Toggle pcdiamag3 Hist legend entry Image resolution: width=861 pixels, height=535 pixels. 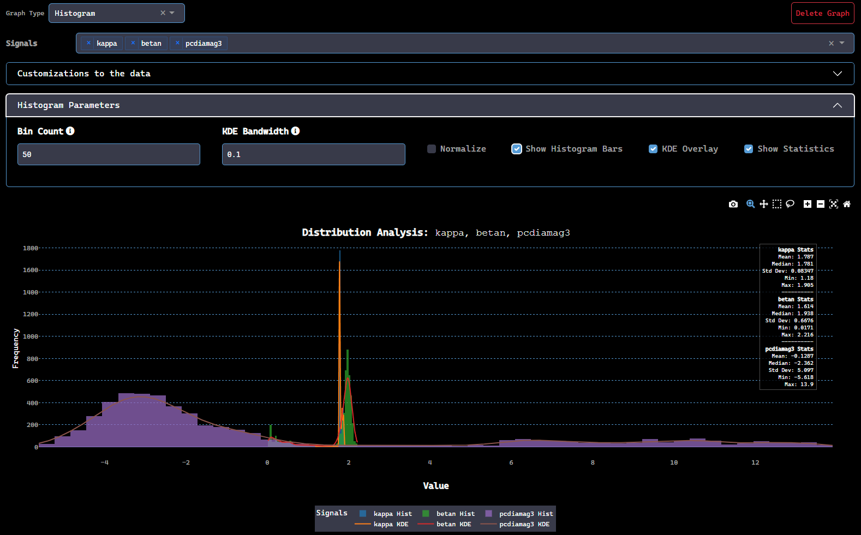[x=519, y=514]
